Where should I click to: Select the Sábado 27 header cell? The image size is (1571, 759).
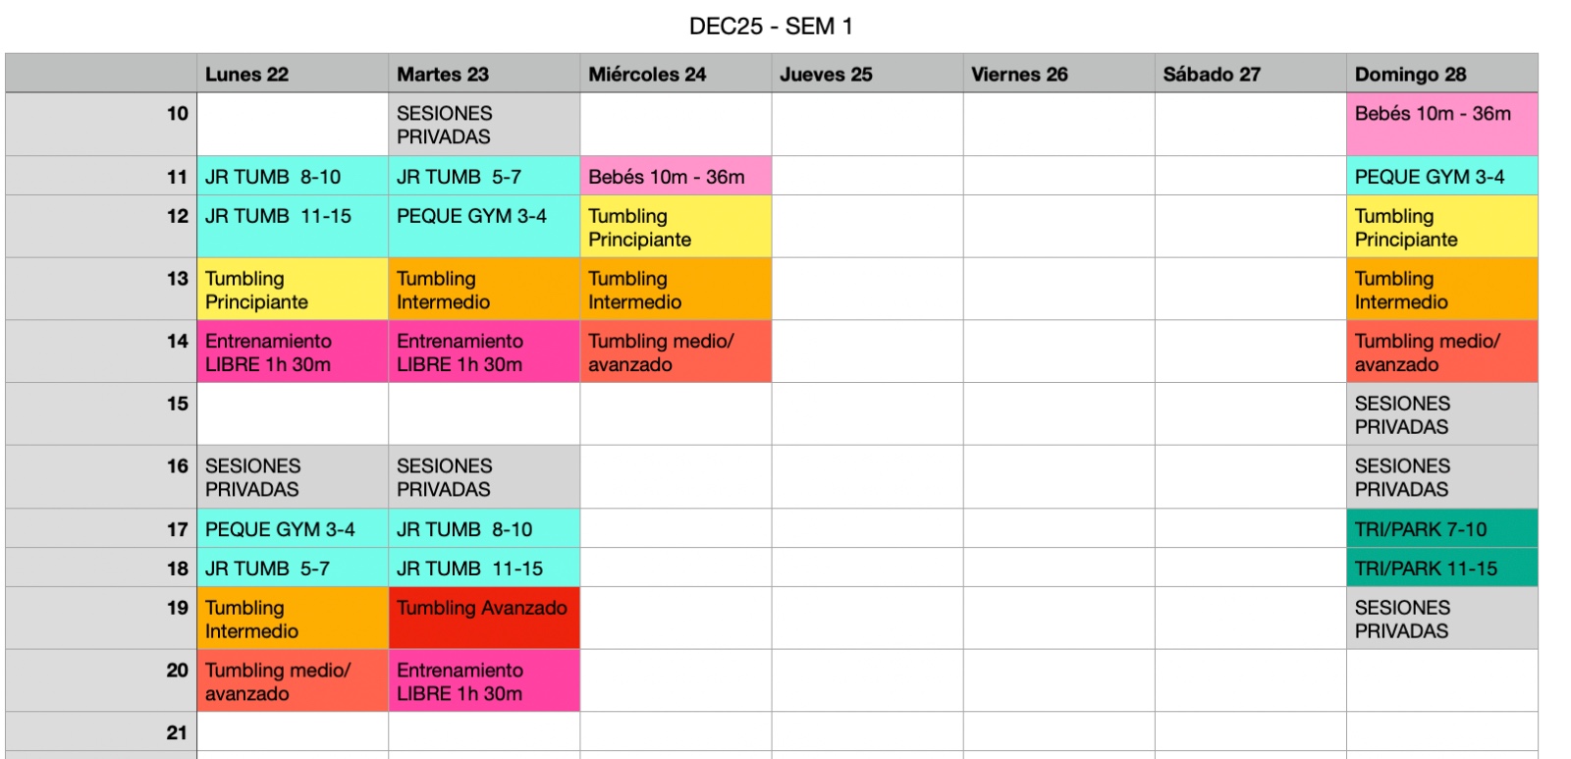[1249, 75]
